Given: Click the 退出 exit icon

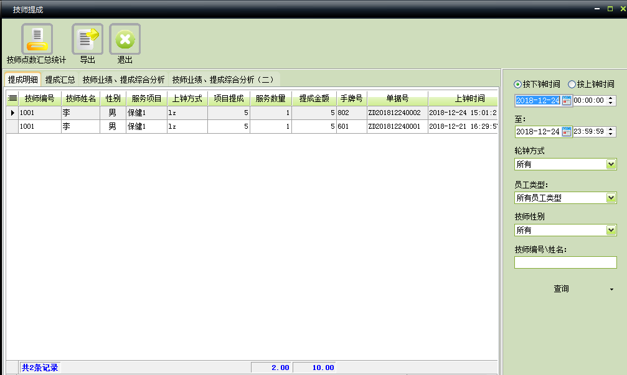Looking at the screenshot, I should [125, 39].
